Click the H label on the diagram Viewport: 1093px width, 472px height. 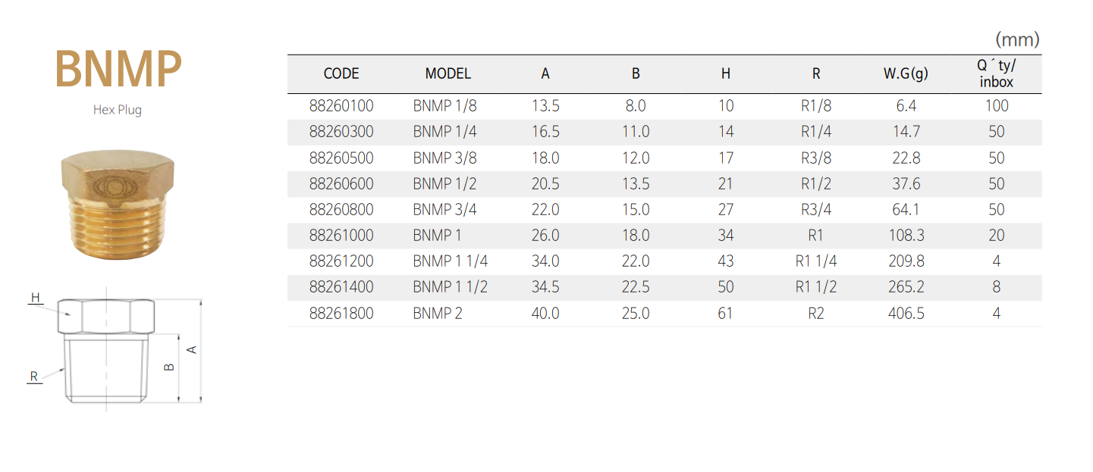click(x=35, y=298)
